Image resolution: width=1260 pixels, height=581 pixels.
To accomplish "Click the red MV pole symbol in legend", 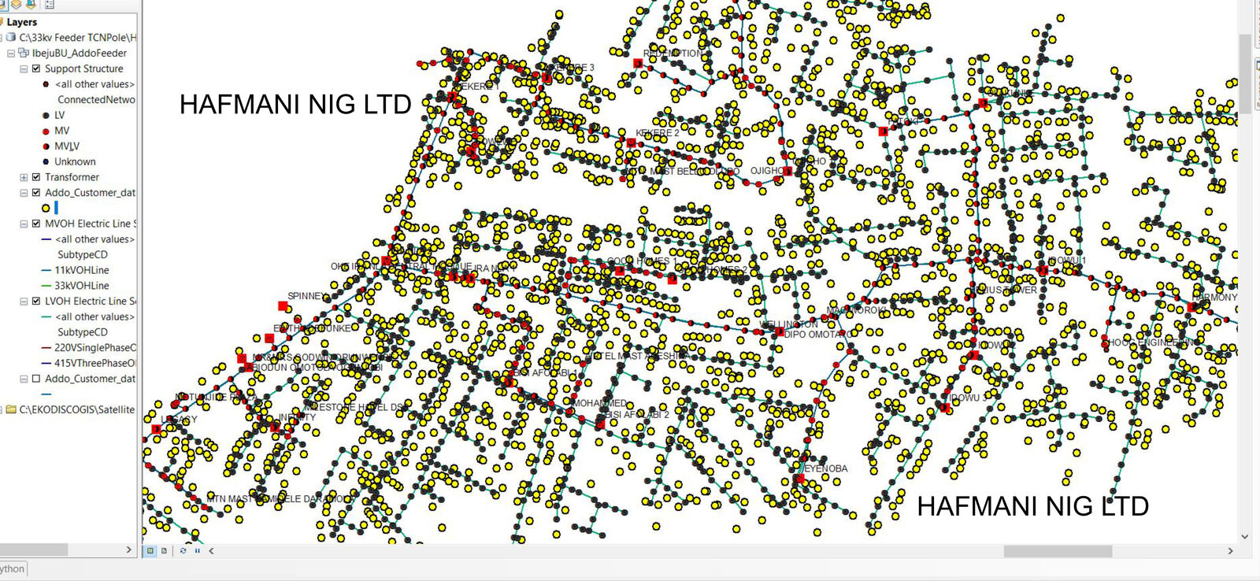I will point(46,131).
